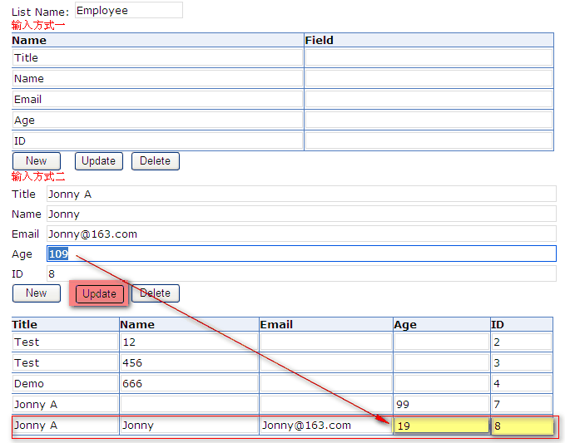This screenshot has height=443, width=565.
Task: Select the Test title cell in row ID 2
Action: [65, 342]
